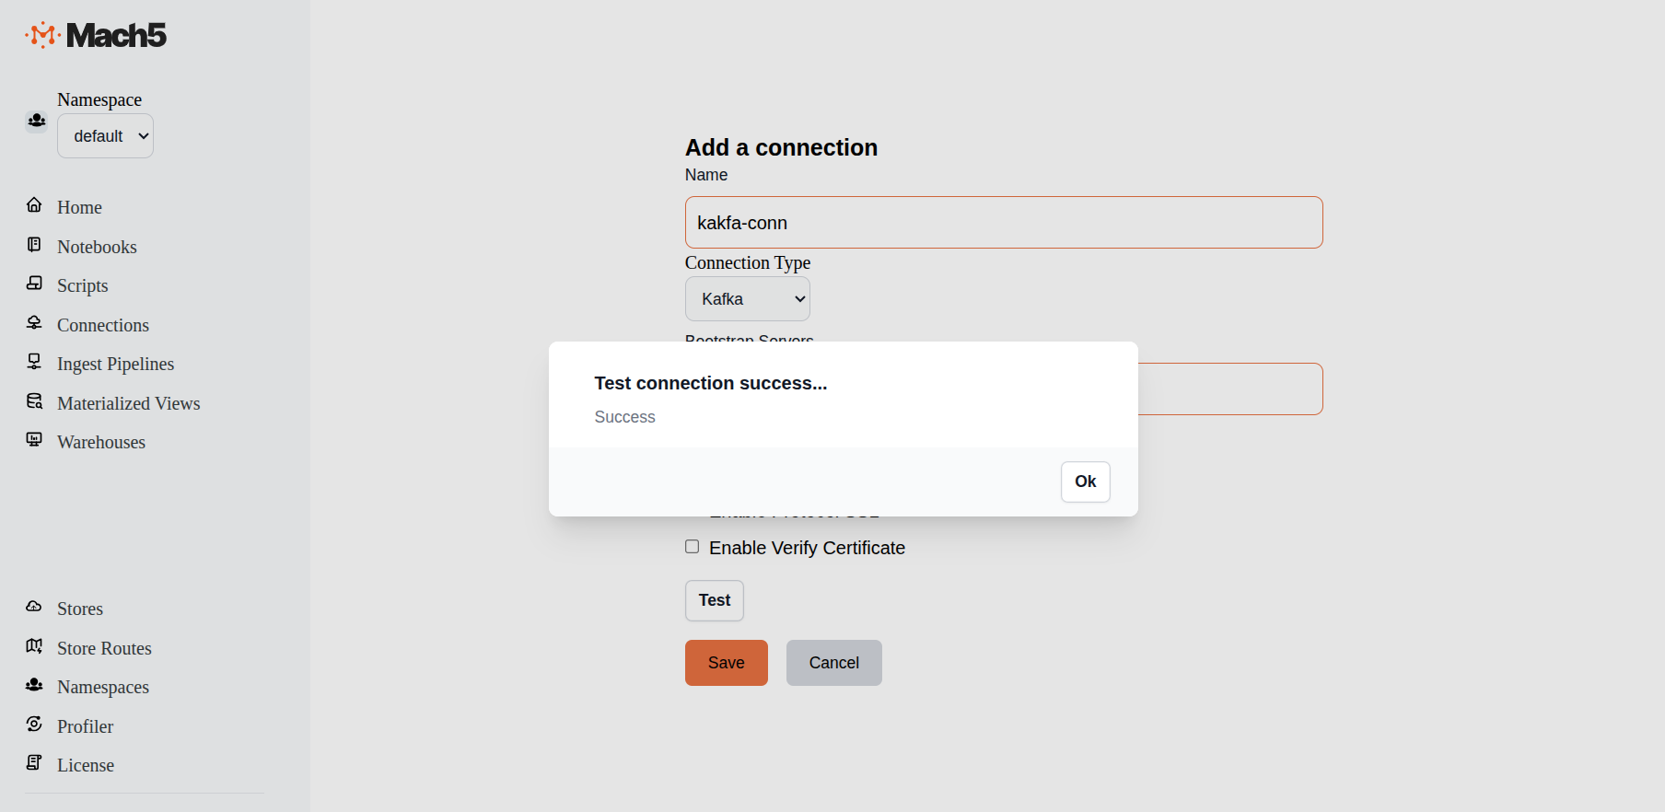1665x812 pixels.
Task: Open Materialized Views using its icon
Action: (34, 401)
